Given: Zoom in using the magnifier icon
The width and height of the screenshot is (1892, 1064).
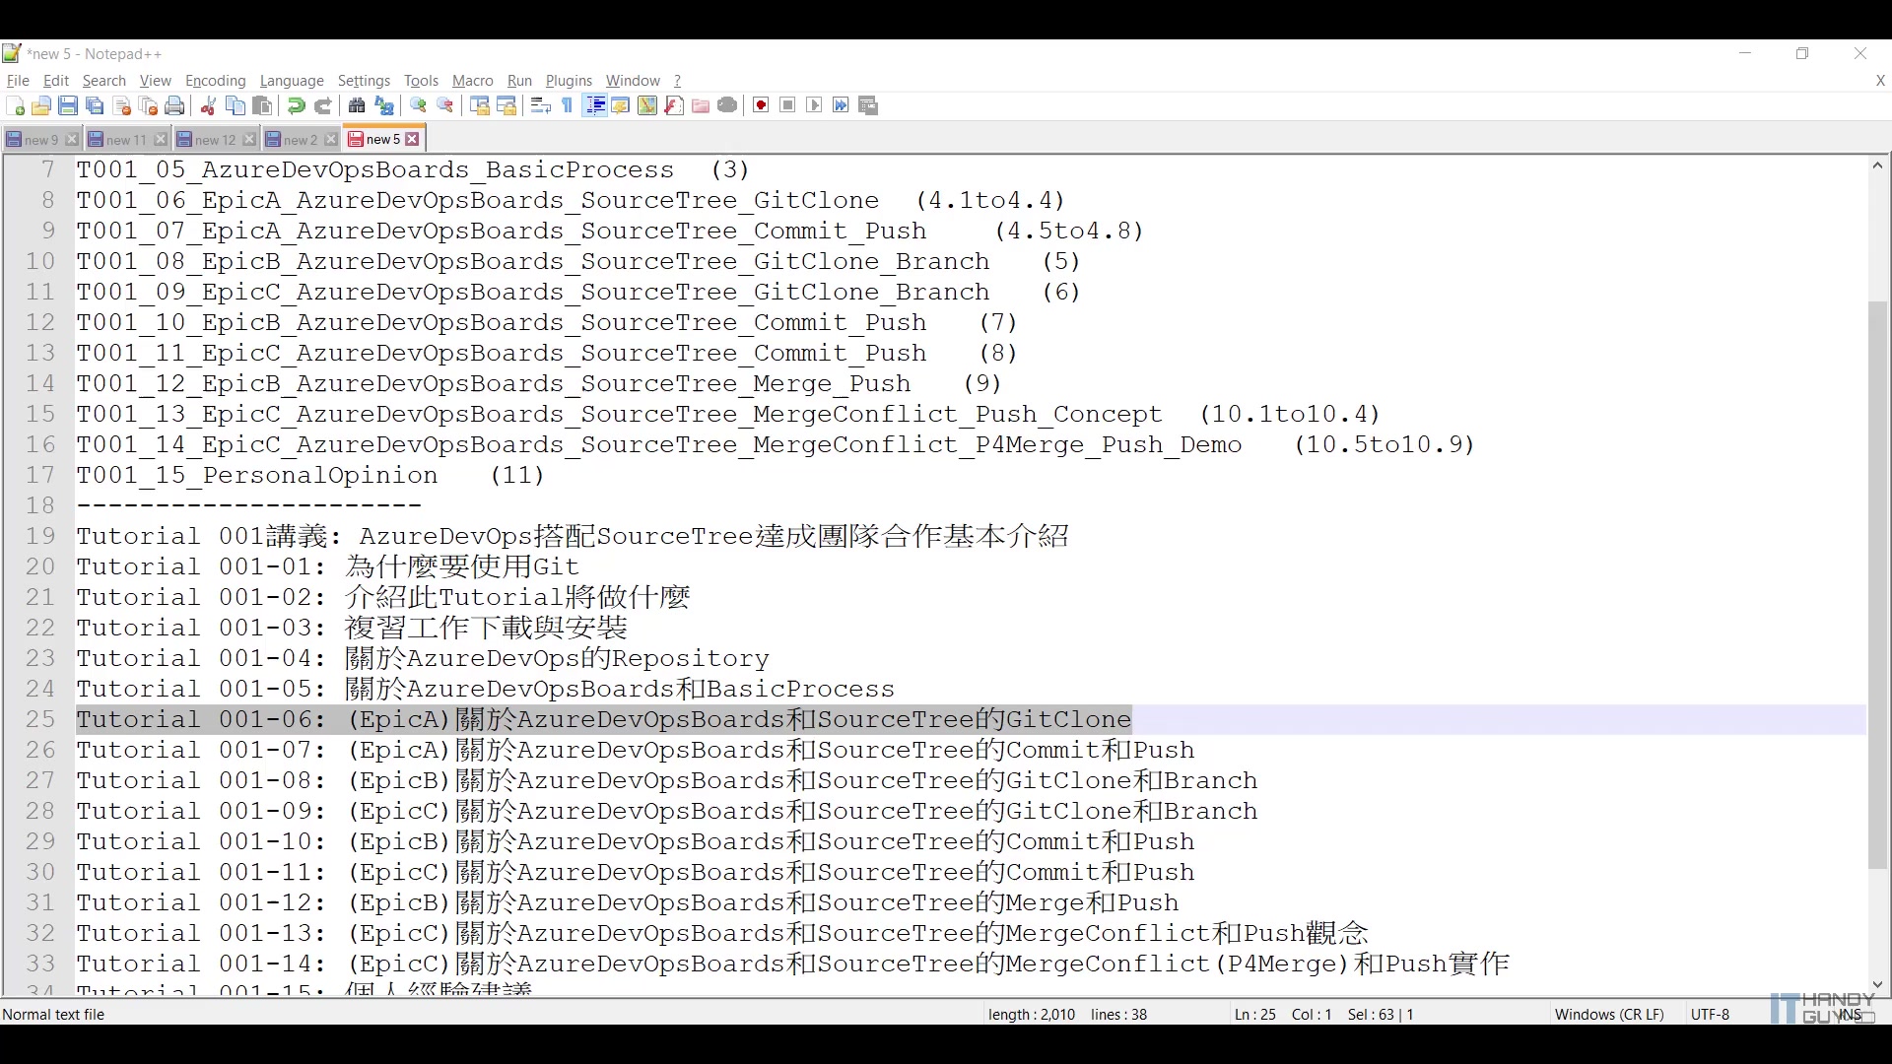Looking at the screenshot, I should [x=417, y=105].
